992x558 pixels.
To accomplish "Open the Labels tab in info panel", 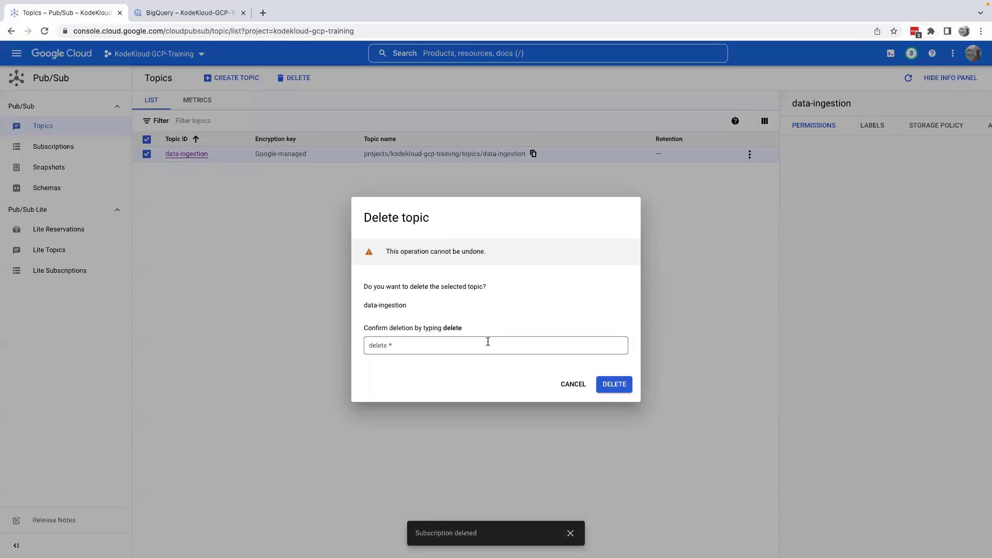I will click(x=872, y=126).
